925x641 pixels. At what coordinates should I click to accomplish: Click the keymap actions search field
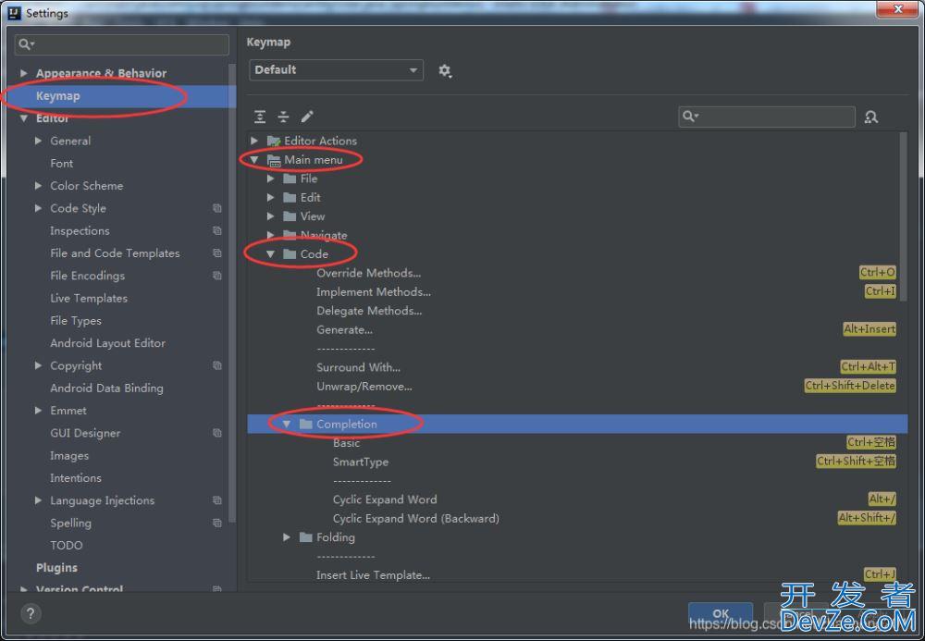767,117
